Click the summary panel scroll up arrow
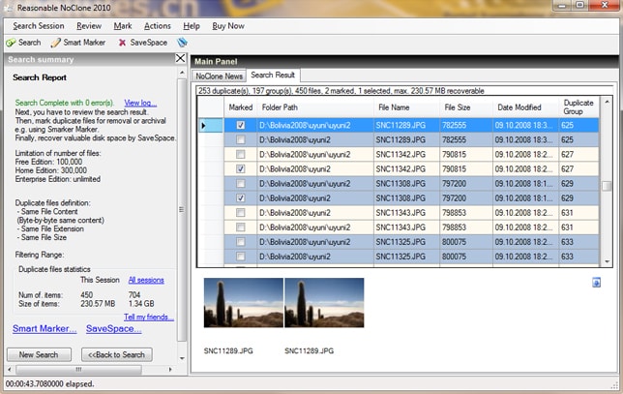 pos(182,73)
